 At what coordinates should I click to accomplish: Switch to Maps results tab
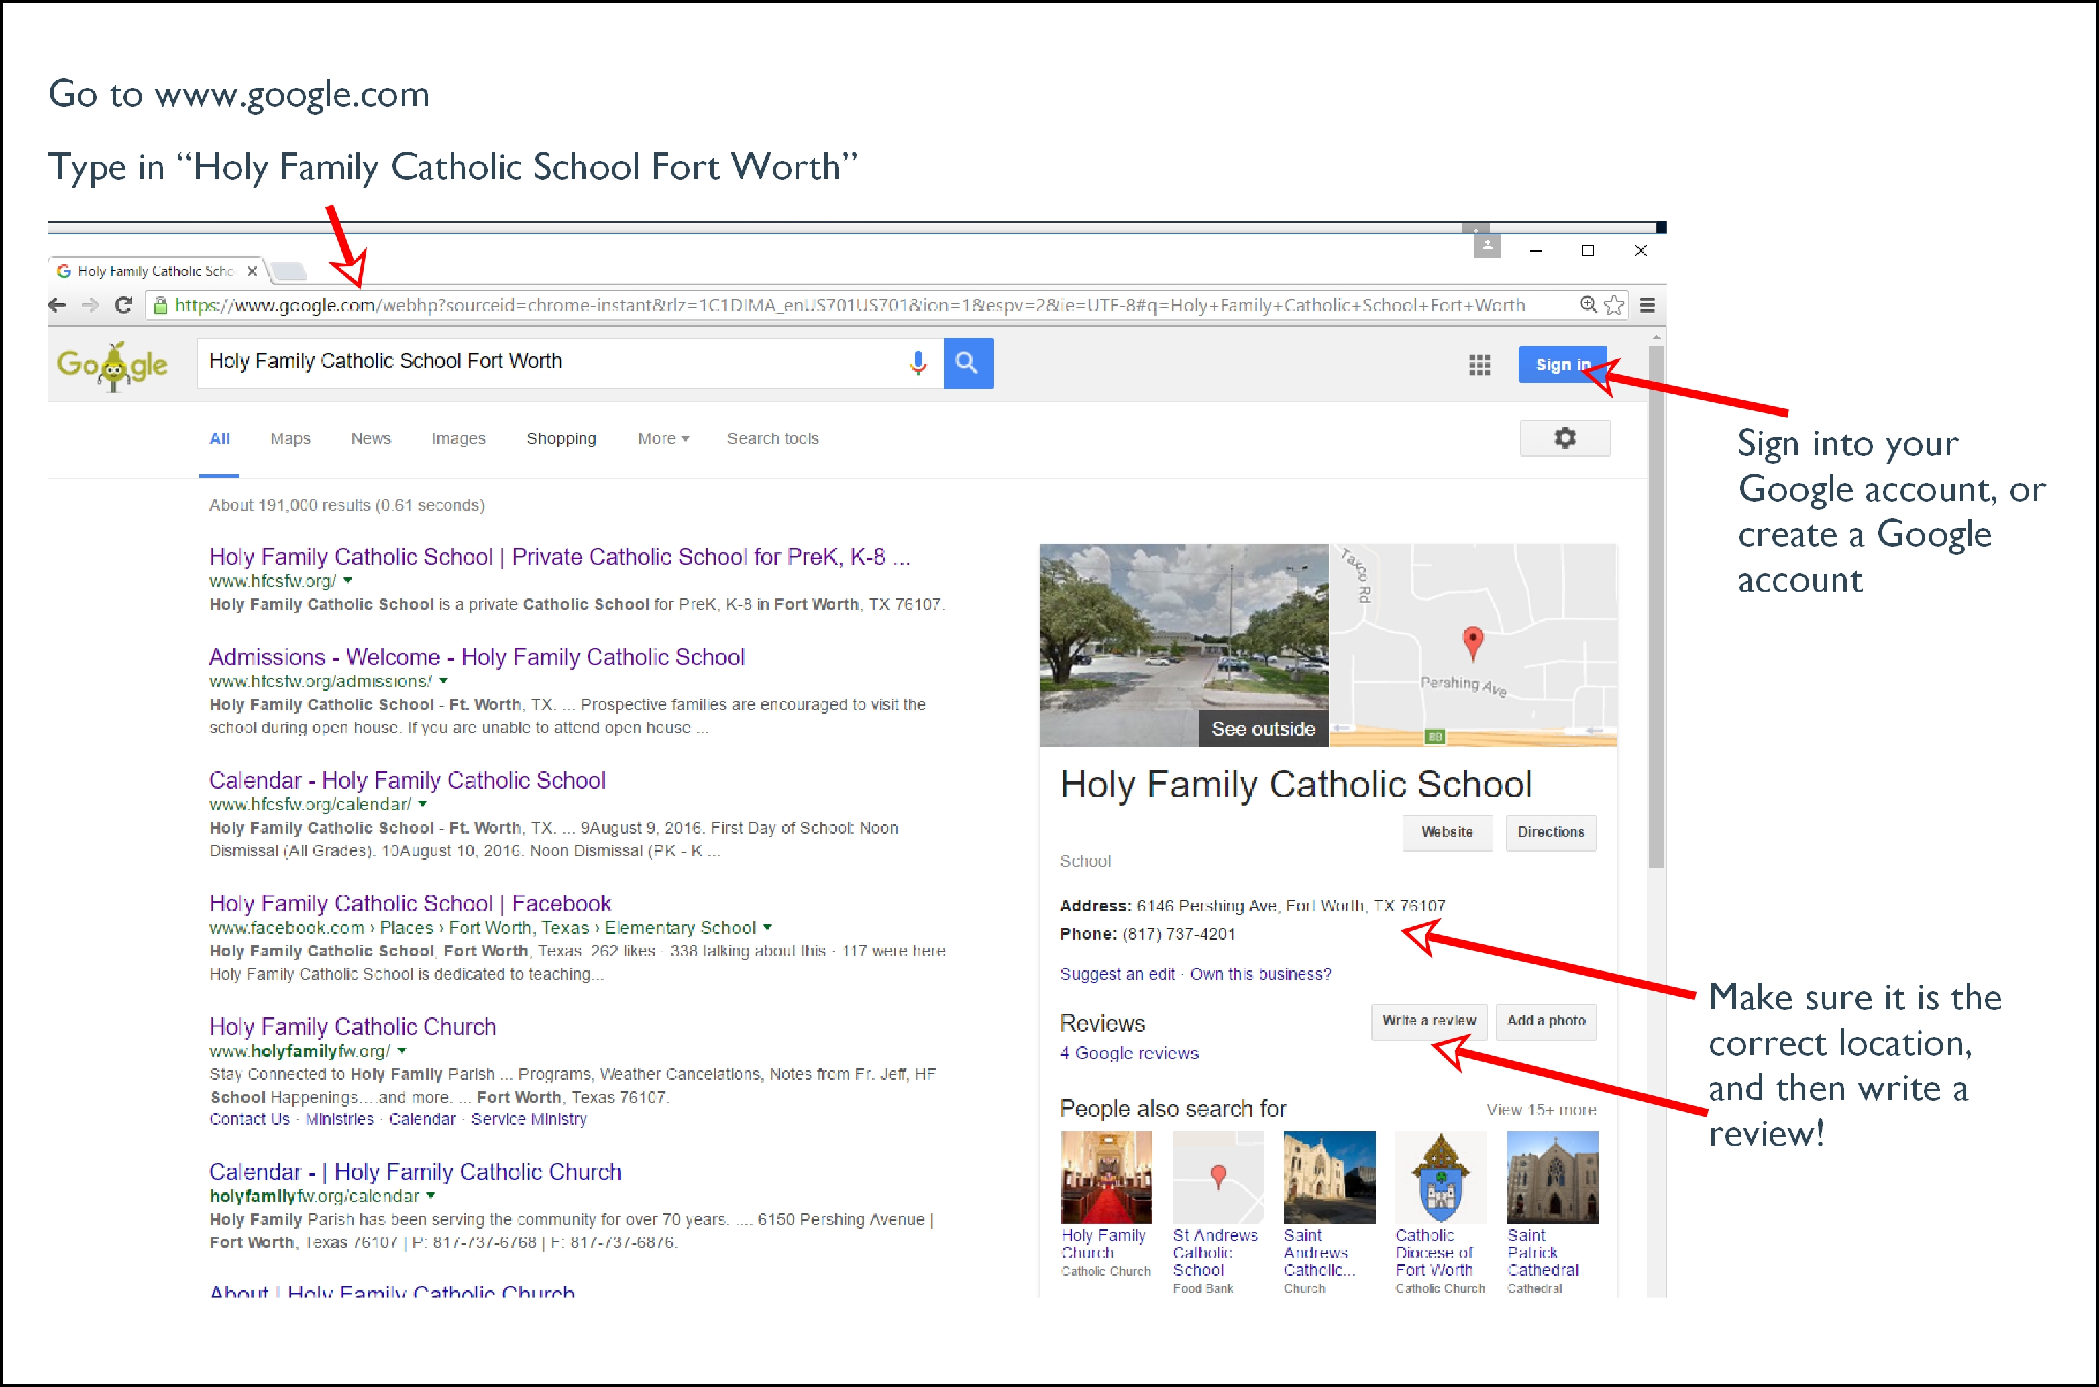(x=290, y=438)
